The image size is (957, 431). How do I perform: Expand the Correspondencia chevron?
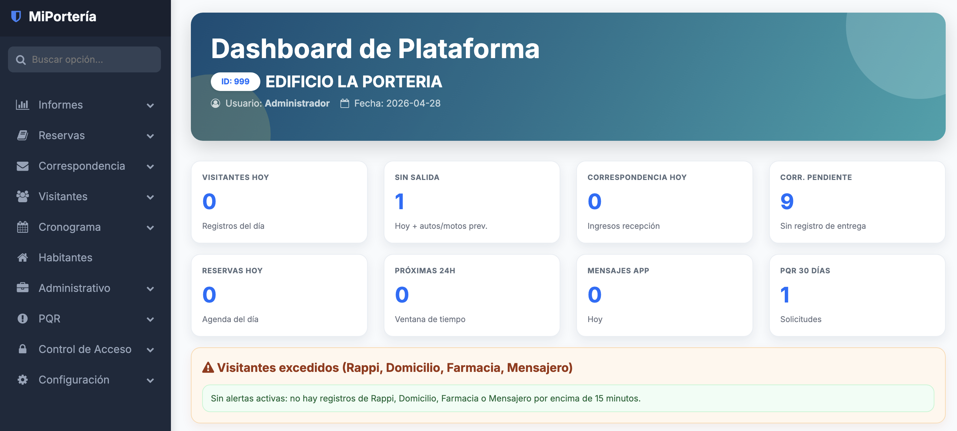(150, 167)
